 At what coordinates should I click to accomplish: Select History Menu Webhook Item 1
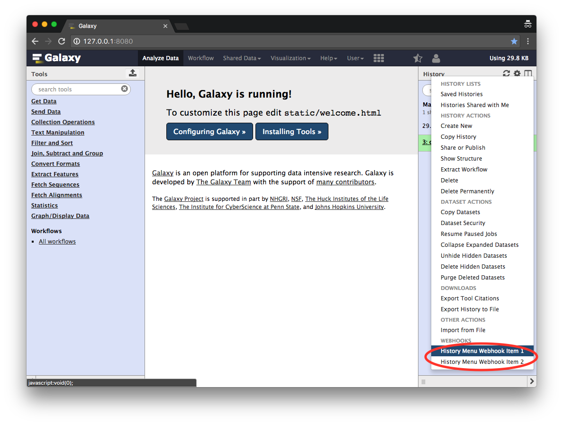[482, 351]
